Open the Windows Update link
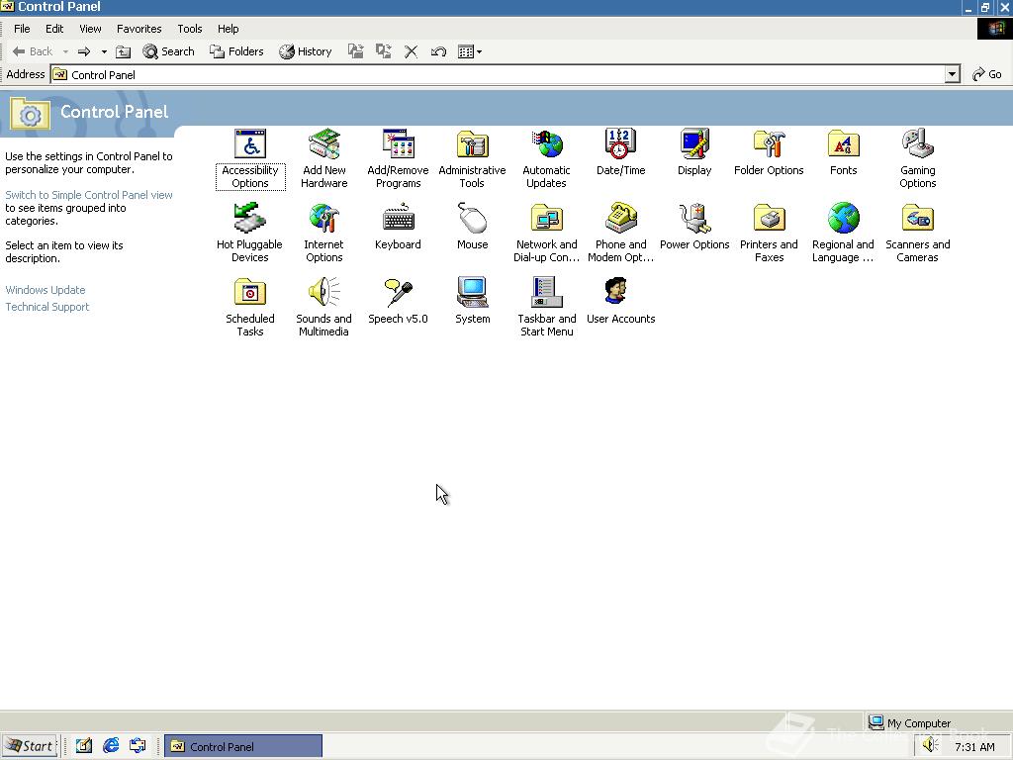Viewport: 1013px width, 760px height. point(46,290)
